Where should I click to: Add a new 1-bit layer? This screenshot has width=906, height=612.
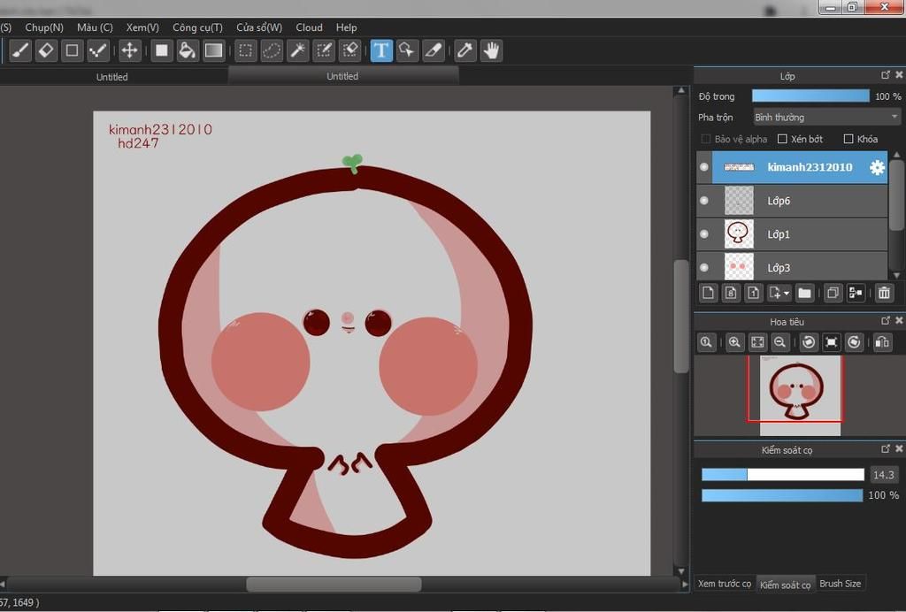pos(754,294)
